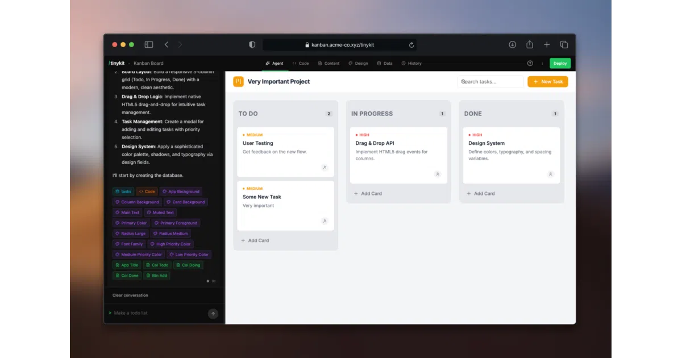682x358 pixels.
Task: Click Add Card in the Done column
Action: tap(481, 194)
